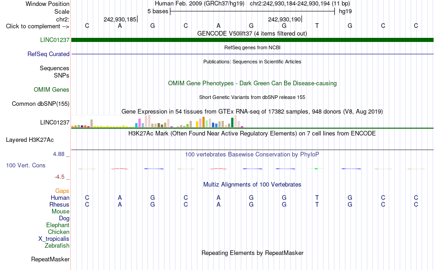This screenshot has height=270, width=434.
Task: Click the '5 bases' scale bar label
Action: (158, 11)
